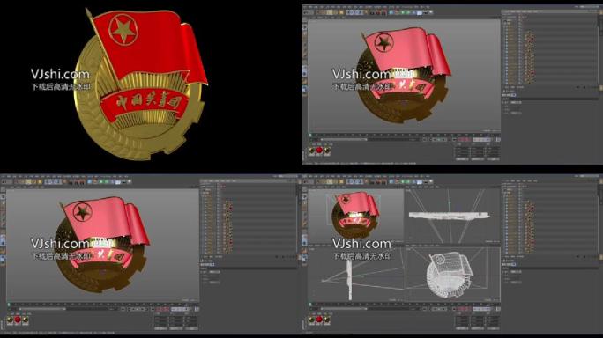Viewport: 603px width, 338px height.
Task: Select the red material ball in four-view window
Action: (x=319, y=320)
